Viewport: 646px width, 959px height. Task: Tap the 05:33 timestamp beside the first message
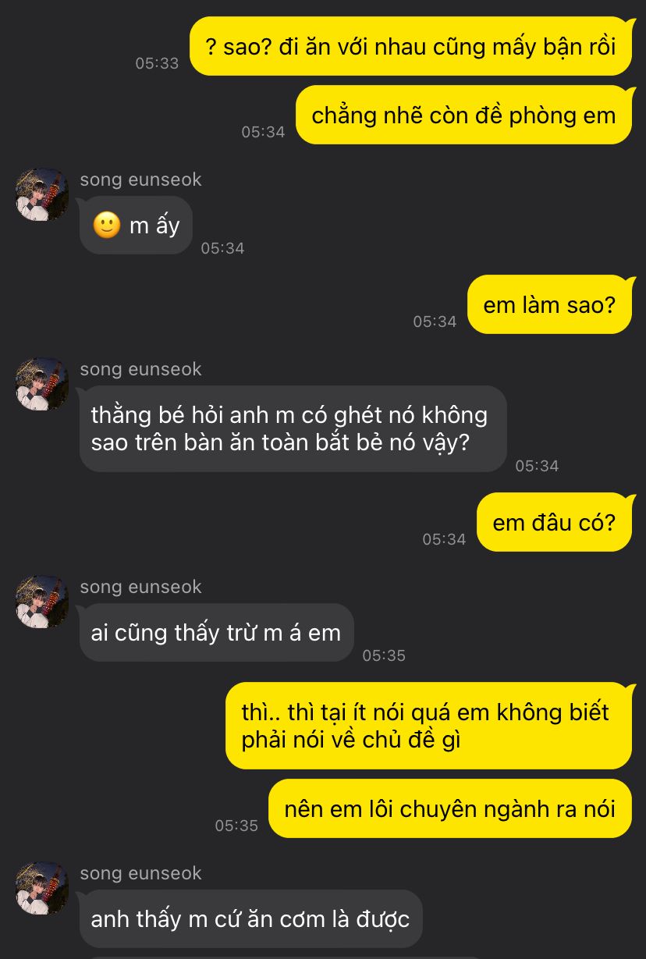157,63
